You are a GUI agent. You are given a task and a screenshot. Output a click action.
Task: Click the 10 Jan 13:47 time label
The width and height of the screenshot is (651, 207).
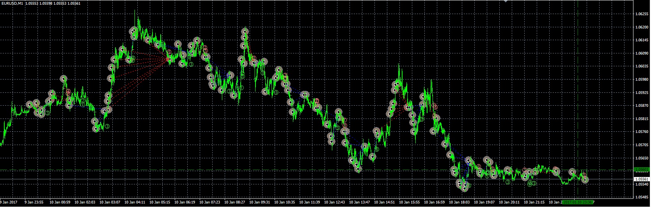coord(360,203)
